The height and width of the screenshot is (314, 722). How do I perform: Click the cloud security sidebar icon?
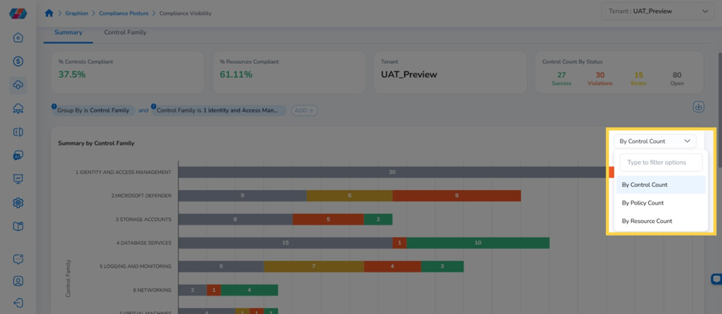(18, 85)
